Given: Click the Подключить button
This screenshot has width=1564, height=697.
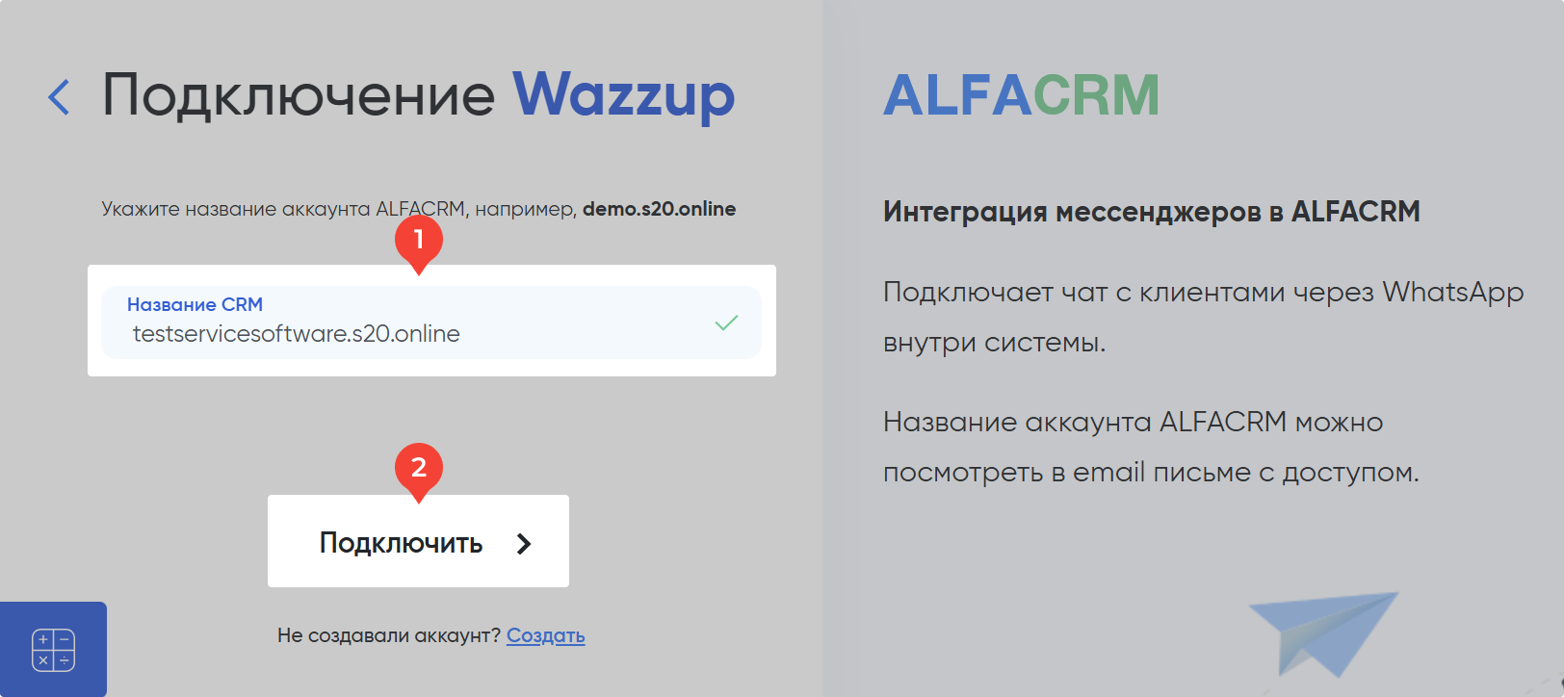Looking at the screenshot, I should (x=418, y=541).
